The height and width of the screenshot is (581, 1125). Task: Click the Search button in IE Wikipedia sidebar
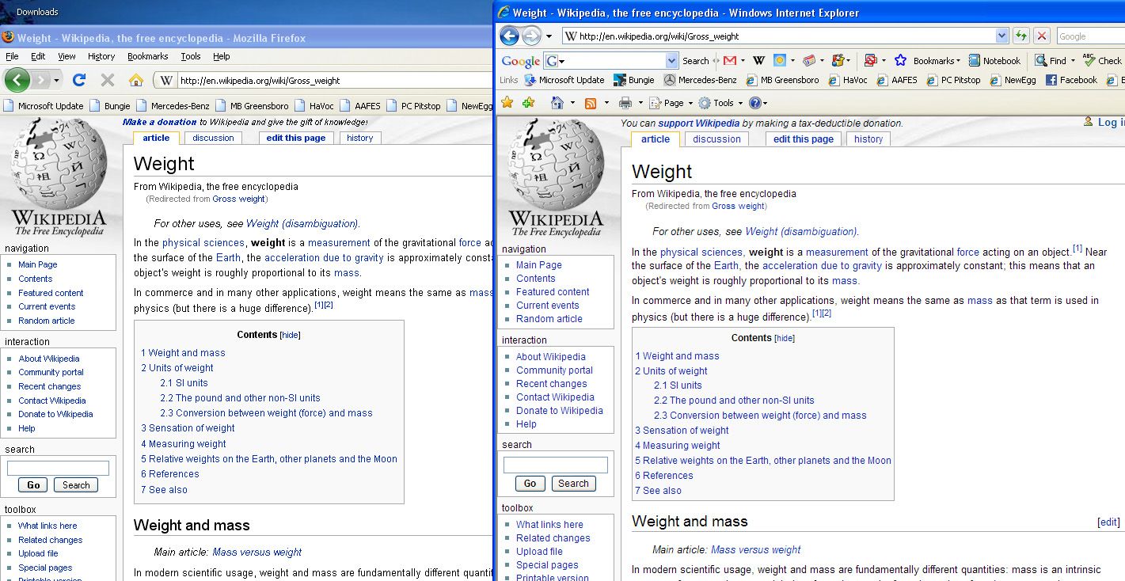point(573,484)
